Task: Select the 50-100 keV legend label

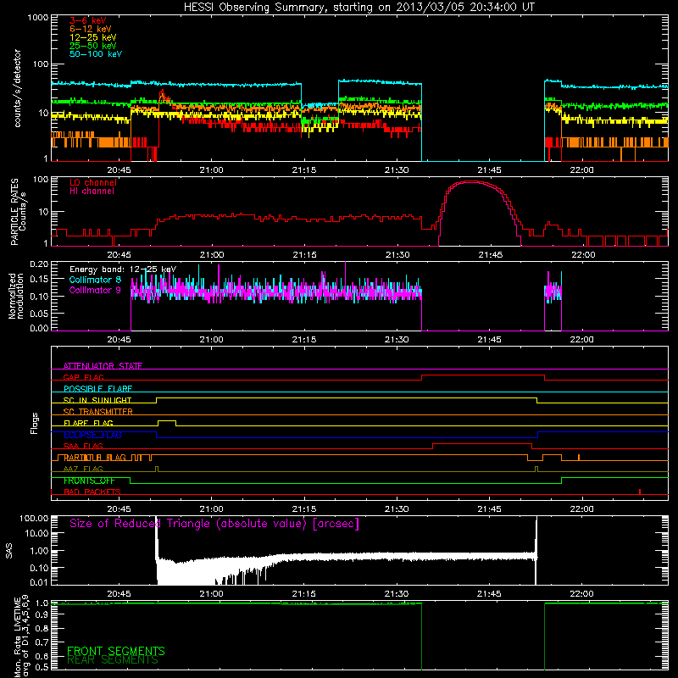Action: [96, 54]
